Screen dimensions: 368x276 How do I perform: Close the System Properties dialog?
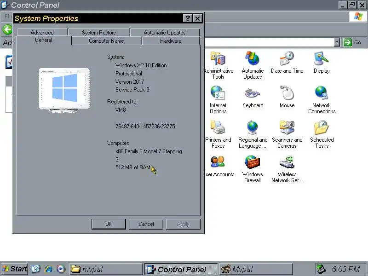198,18
